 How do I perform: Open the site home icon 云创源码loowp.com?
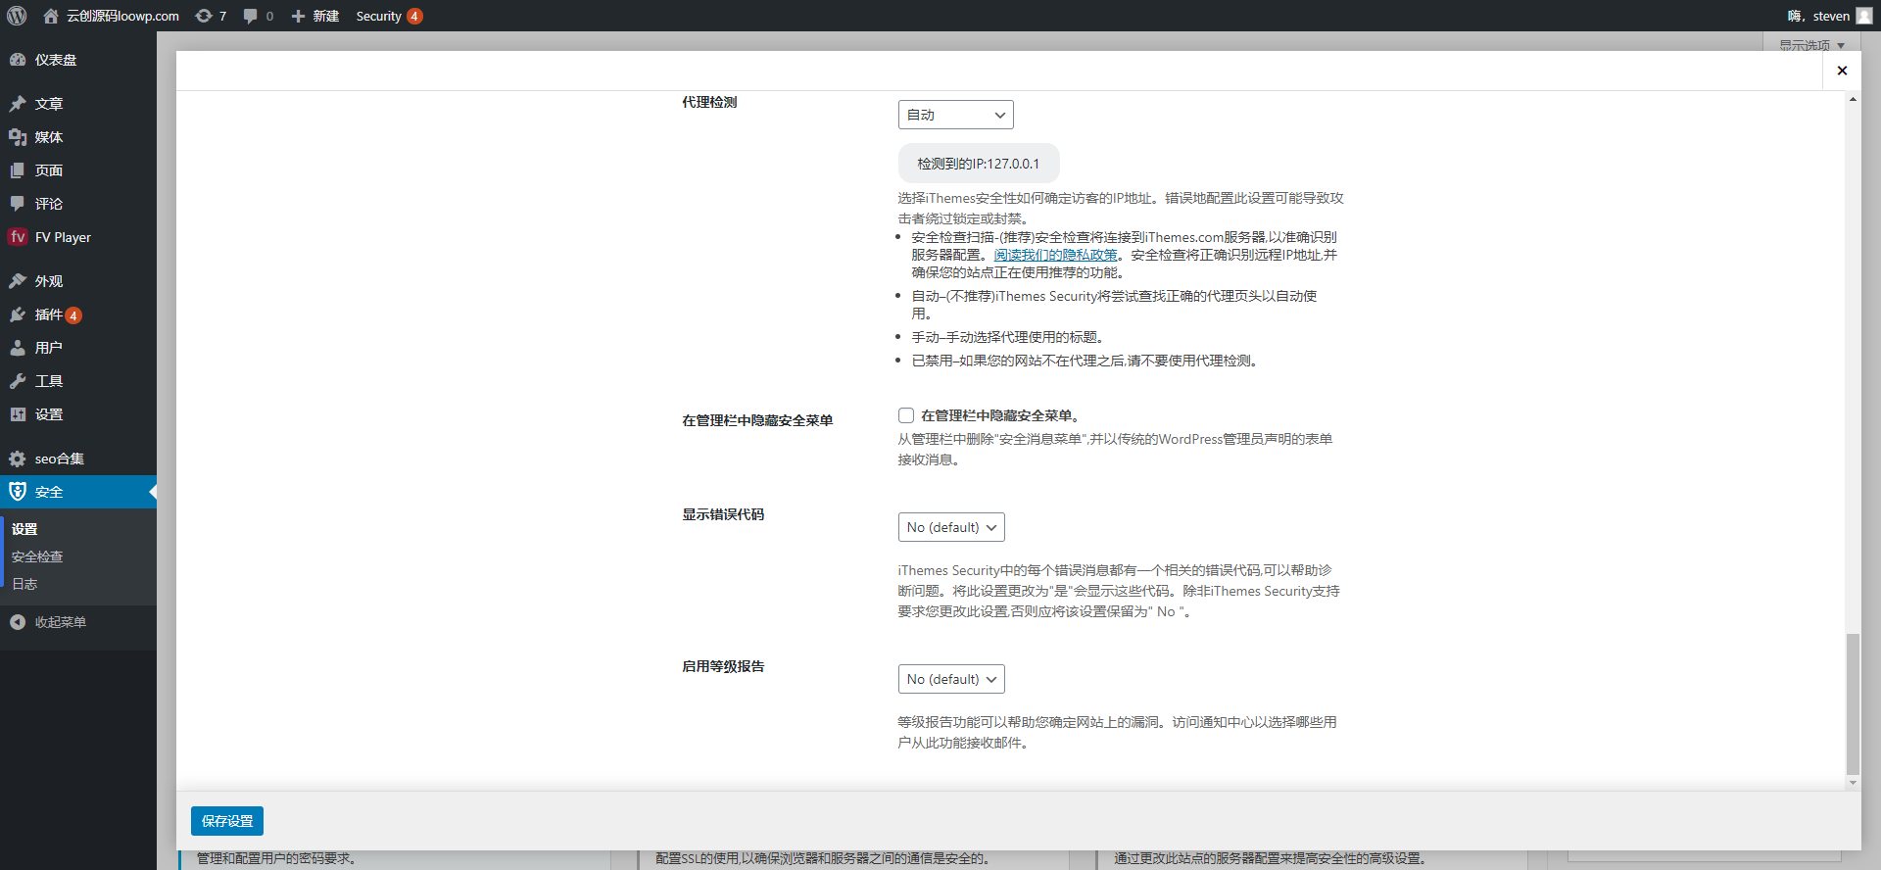click(51, 16)
